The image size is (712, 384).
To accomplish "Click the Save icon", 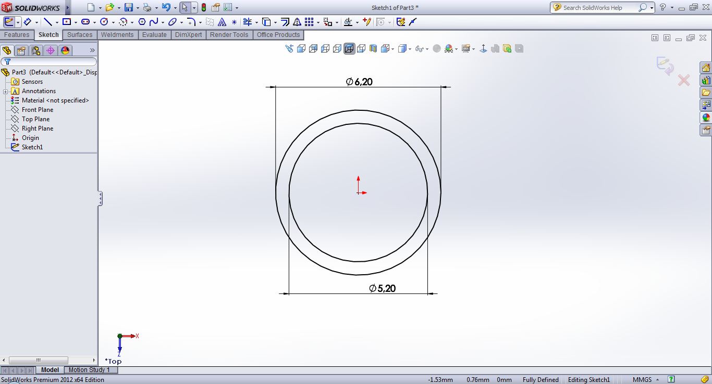I will pos(128,8).
